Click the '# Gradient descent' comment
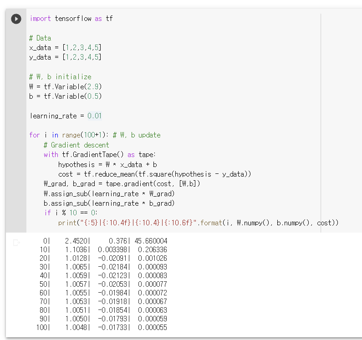Viewport: 362px width, 340px height. (x=76, y=145)
